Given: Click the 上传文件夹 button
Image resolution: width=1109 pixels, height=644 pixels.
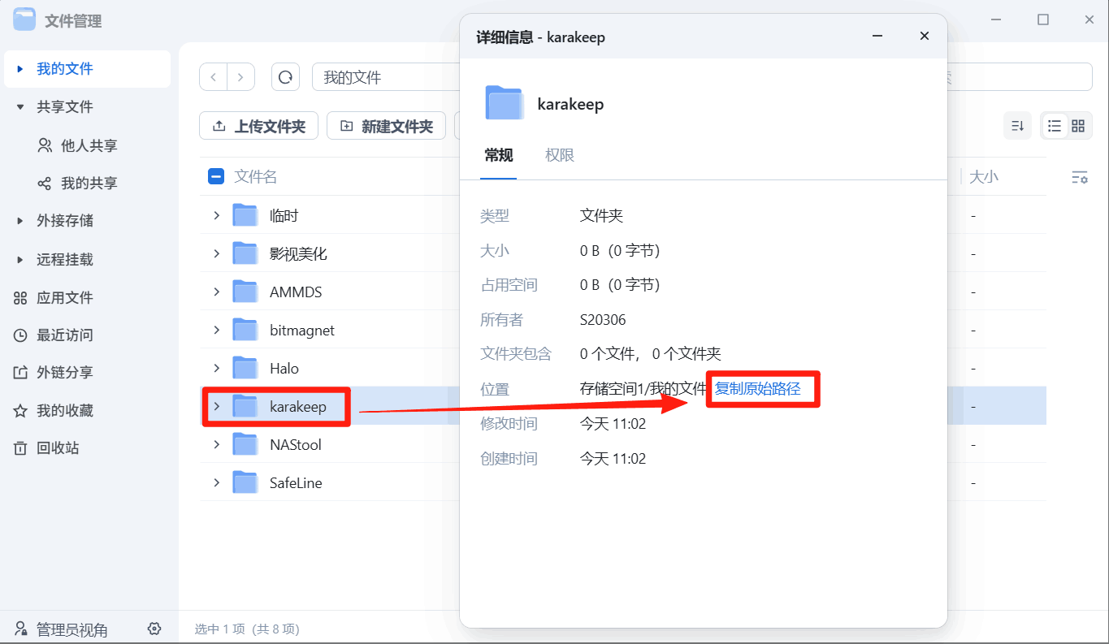Looking at the screenshot, I should coord(260,127).
